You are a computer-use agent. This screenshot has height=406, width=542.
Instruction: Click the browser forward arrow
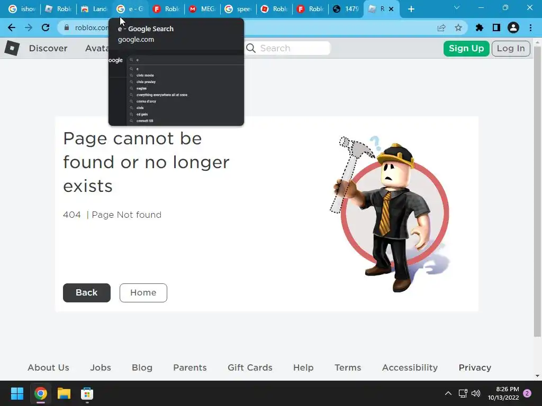[29, 27]
